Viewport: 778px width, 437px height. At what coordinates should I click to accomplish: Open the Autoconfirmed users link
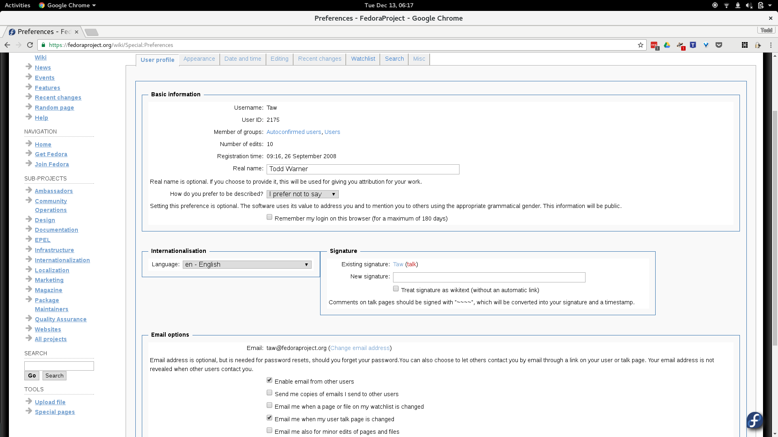(294, 132)
